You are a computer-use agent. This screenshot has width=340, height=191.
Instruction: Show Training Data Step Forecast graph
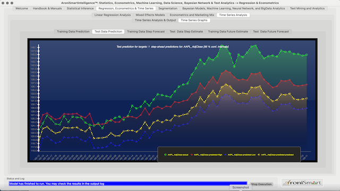point(146,31)
